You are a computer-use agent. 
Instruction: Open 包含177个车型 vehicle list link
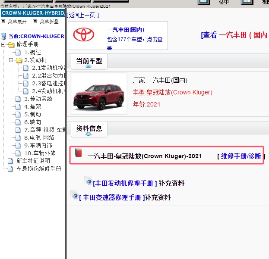(x=135, y=42)
